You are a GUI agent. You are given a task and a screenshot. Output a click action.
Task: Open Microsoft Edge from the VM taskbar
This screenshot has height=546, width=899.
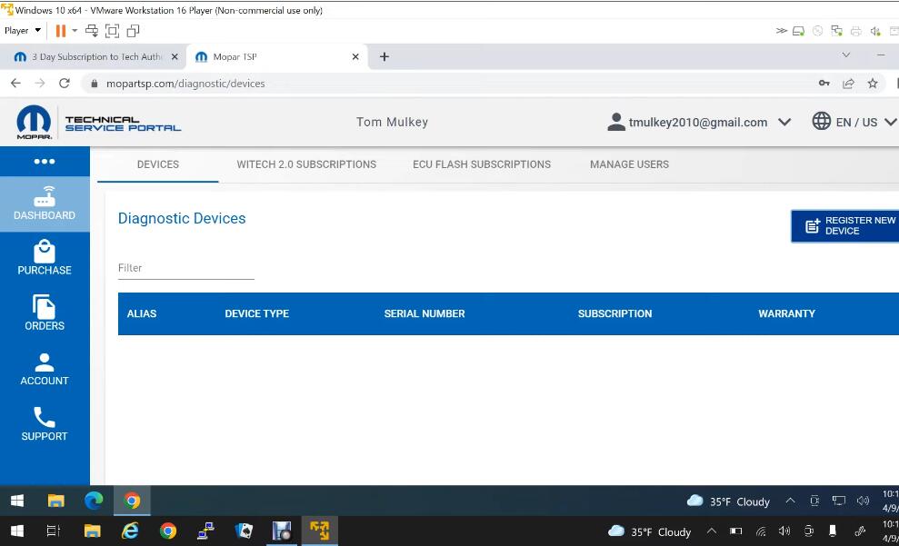(94, 501)
